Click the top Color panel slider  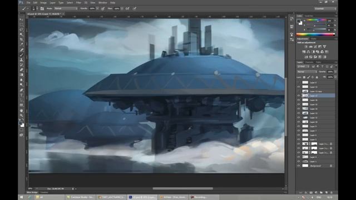(317, 21)
